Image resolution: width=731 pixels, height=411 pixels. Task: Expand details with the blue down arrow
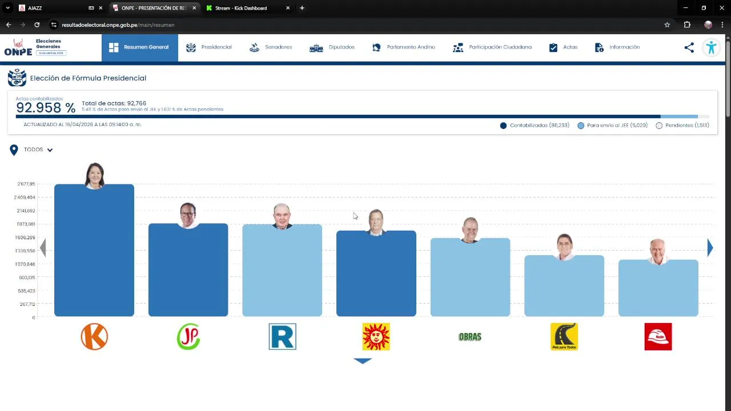tap(363, 361)
